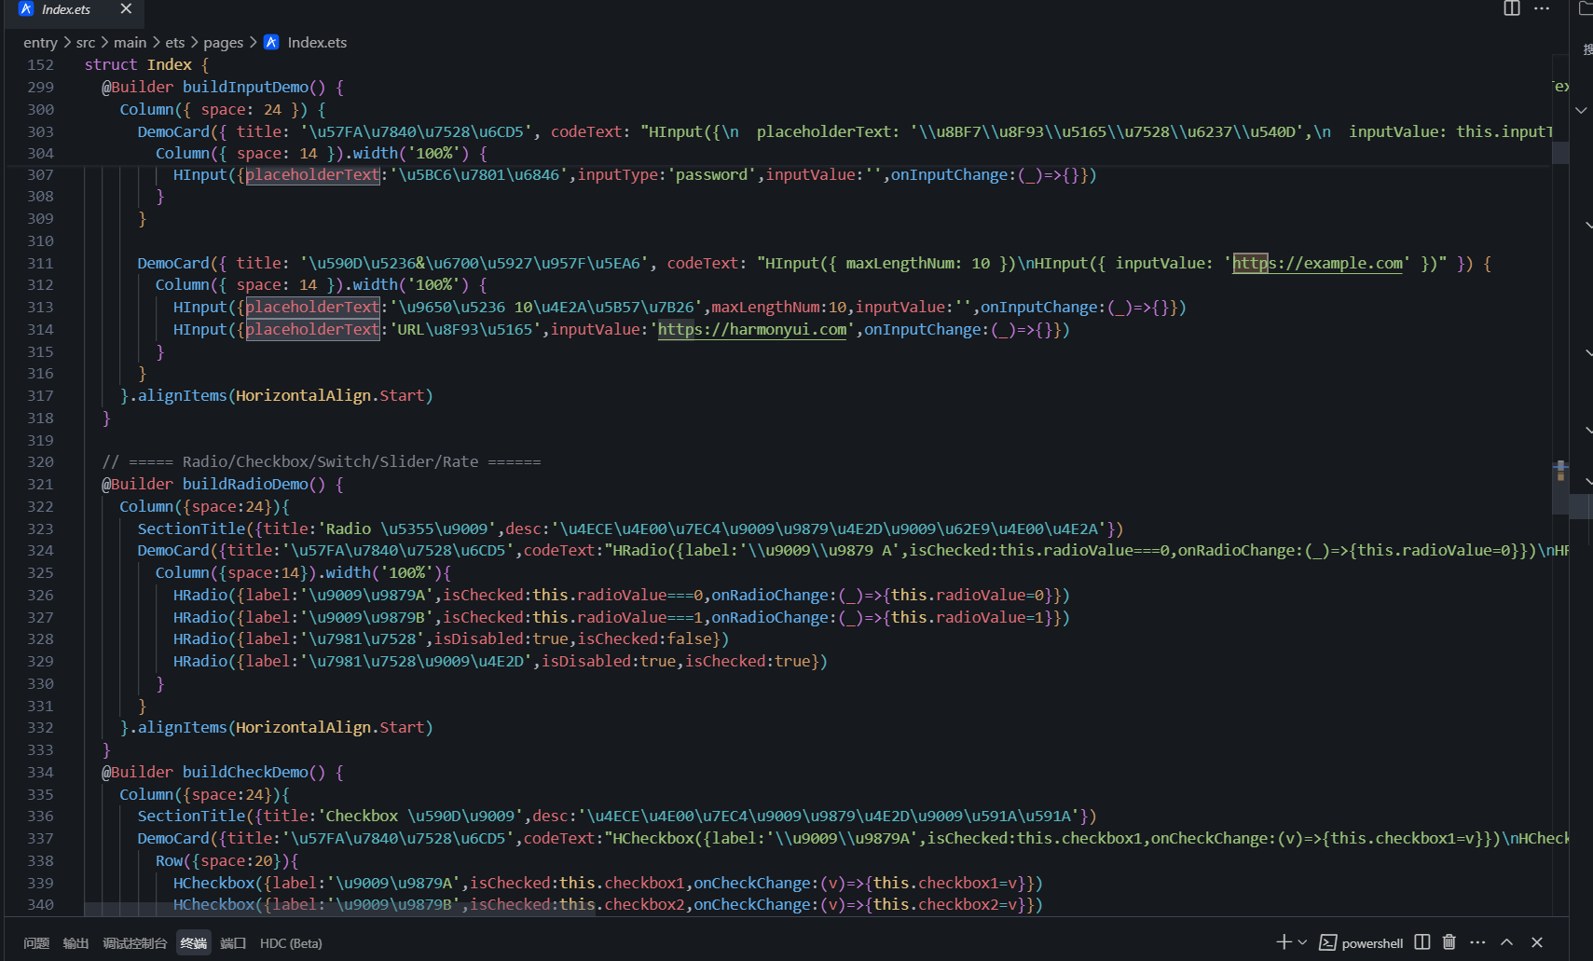This screenshot has height=961, width=1593.
Task: Switch to 输出 panel tab
Action: 76,943
